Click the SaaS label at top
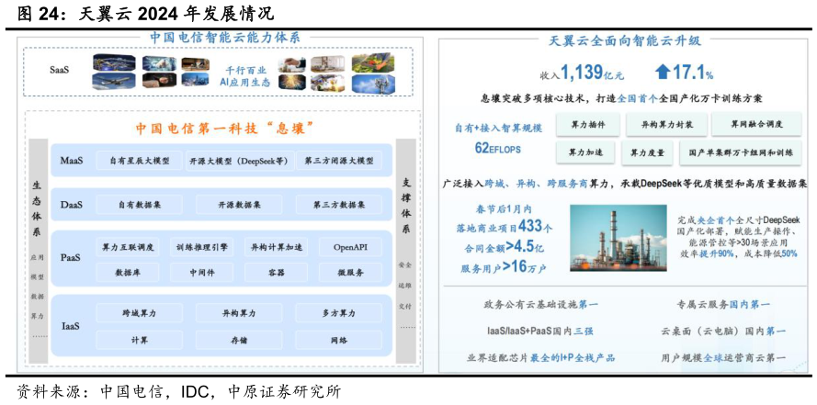 pyautogui.click(x=60, y=68)
